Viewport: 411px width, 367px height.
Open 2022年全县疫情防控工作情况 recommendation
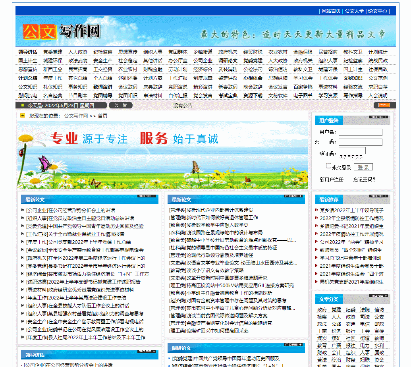click(x=351, y=218)
